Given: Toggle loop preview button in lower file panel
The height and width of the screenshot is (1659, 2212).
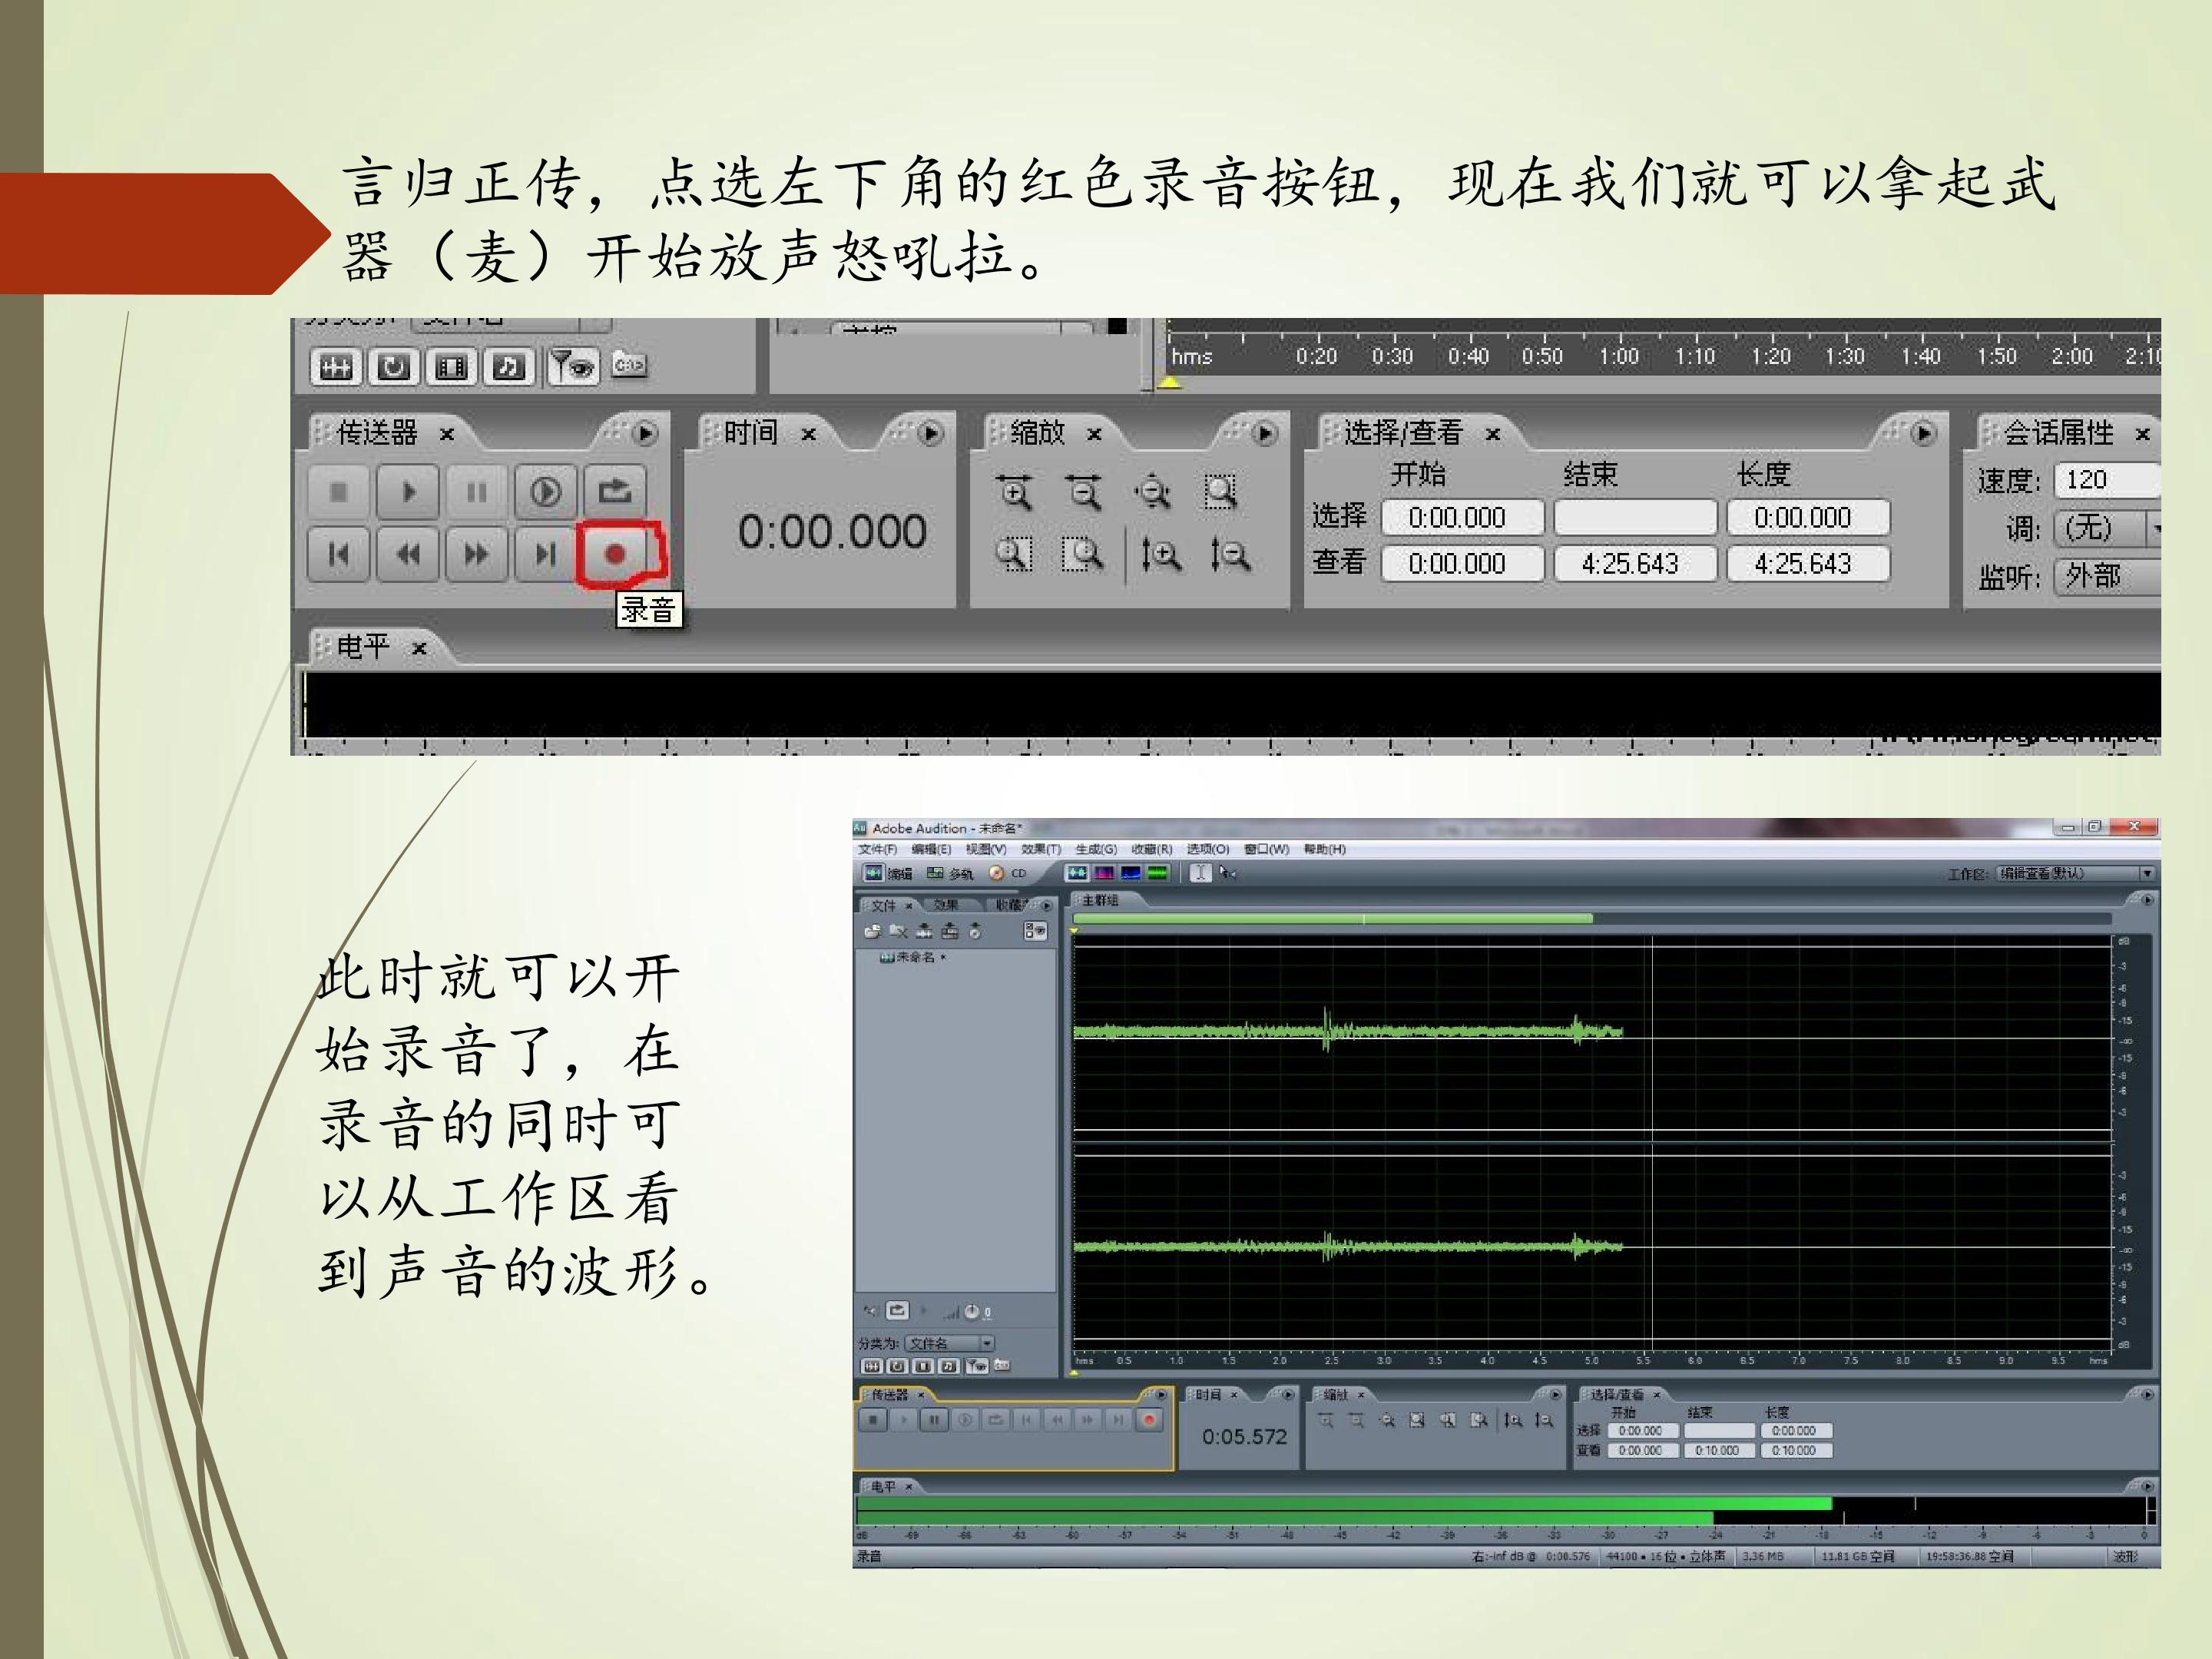Looking at the screenshot, I should (x=898, y=1310).
